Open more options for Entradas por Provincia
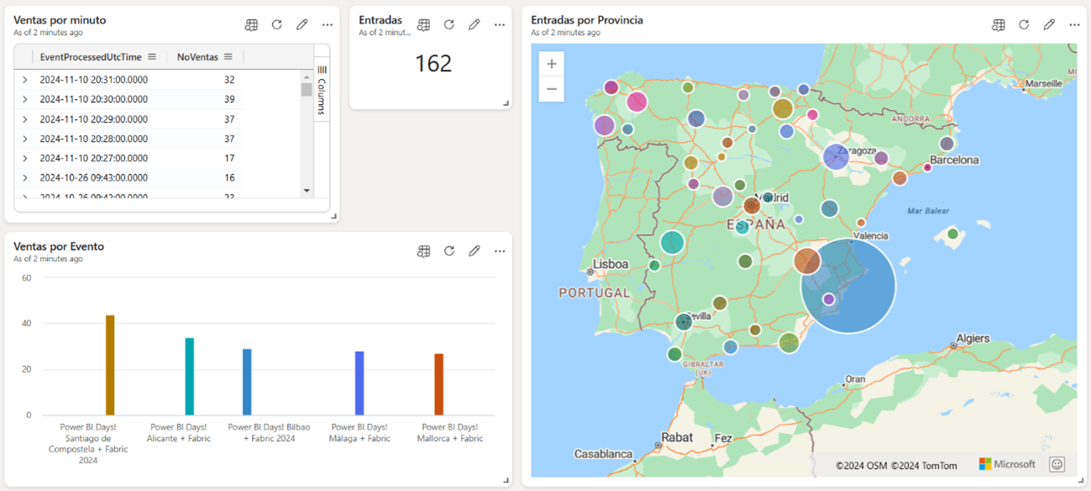1091x491 pixels. [1074, 25]
